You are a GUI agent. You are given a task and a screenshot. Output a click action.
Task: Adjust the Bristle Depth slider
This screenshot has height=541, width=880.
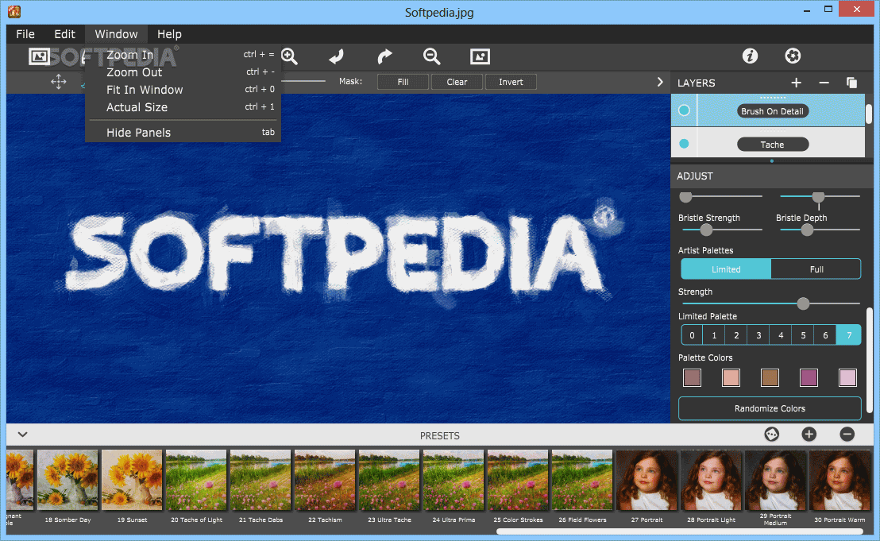point(807,230)
